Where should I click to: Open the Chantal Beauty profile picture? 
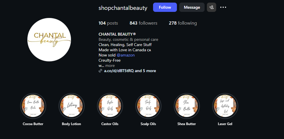(x=49, y=40)
